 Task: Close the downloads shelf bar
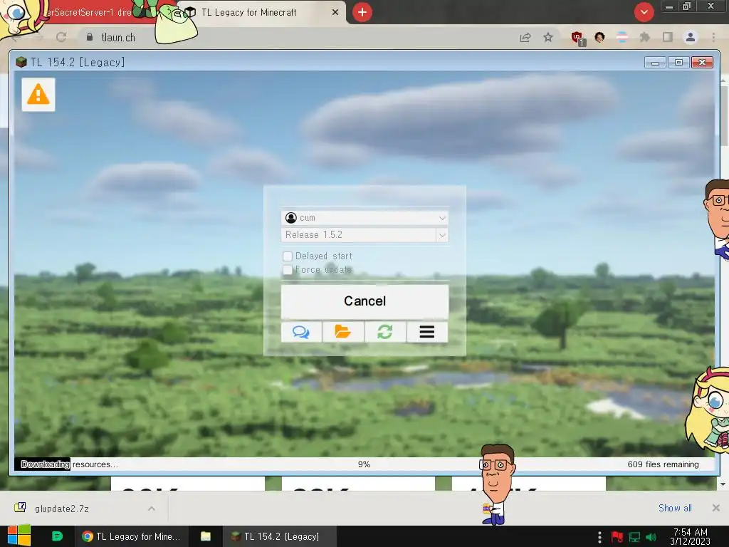click(716, 508)
